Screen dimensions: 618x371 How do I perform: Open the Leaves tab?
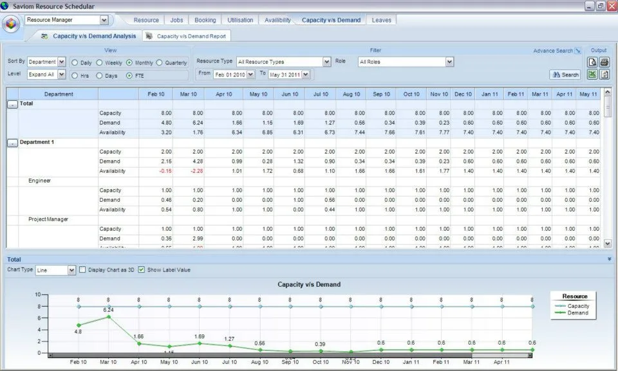tap(381, 20)
